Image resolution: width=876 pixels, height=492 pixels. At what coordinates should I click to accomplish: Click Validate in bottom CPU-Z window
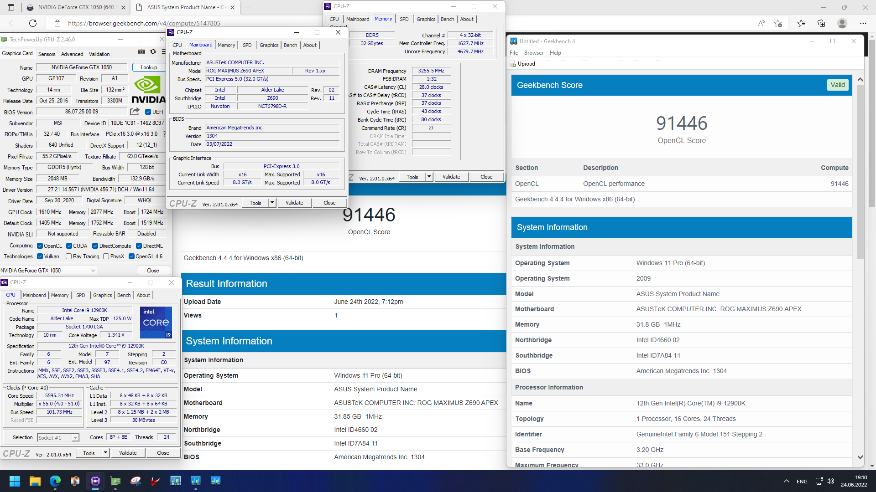tap(128, 453)
